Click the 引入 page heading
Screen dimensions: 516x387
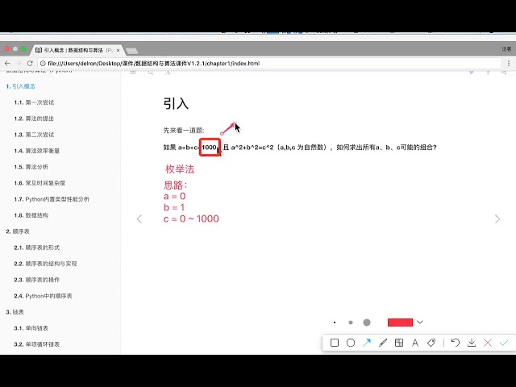coord(176,103)
